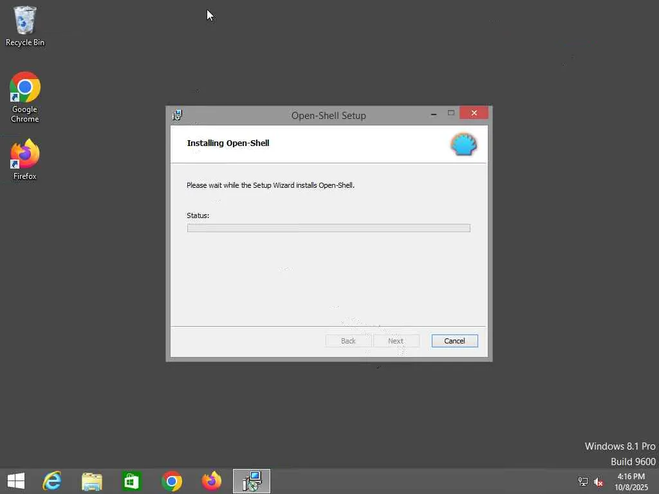Image resolution: width=659 pixels, height=494 pixels.
Task: Click the "Windows 8.1 Pro" watermark text
Action: [x=620, y=446]
